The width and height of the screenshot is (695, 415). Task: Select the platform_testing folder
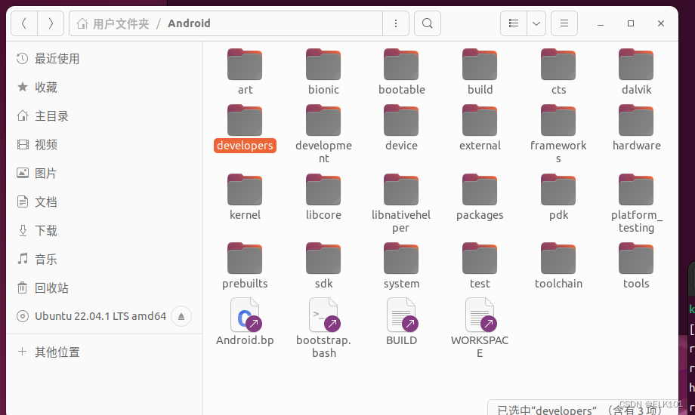(637, 204)
